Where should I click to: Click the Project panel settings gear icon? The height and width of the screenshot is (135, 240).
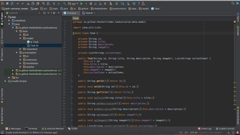click(x=54, y=13)
